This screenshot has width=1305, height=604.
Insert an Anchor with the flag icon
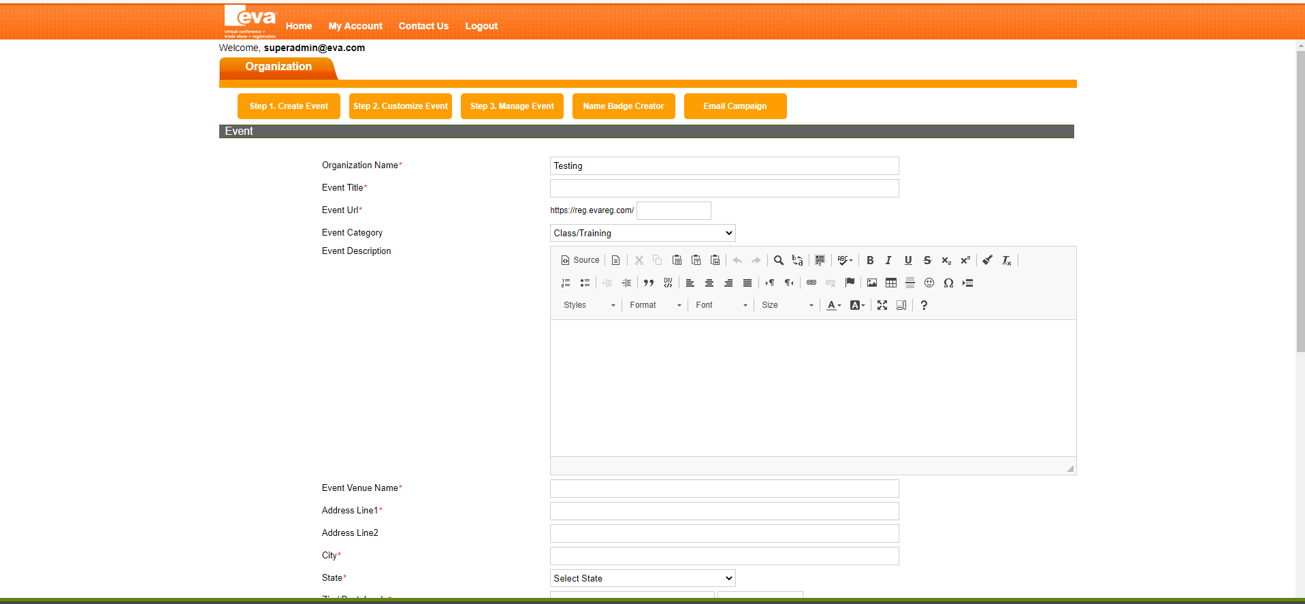[850, 283]
